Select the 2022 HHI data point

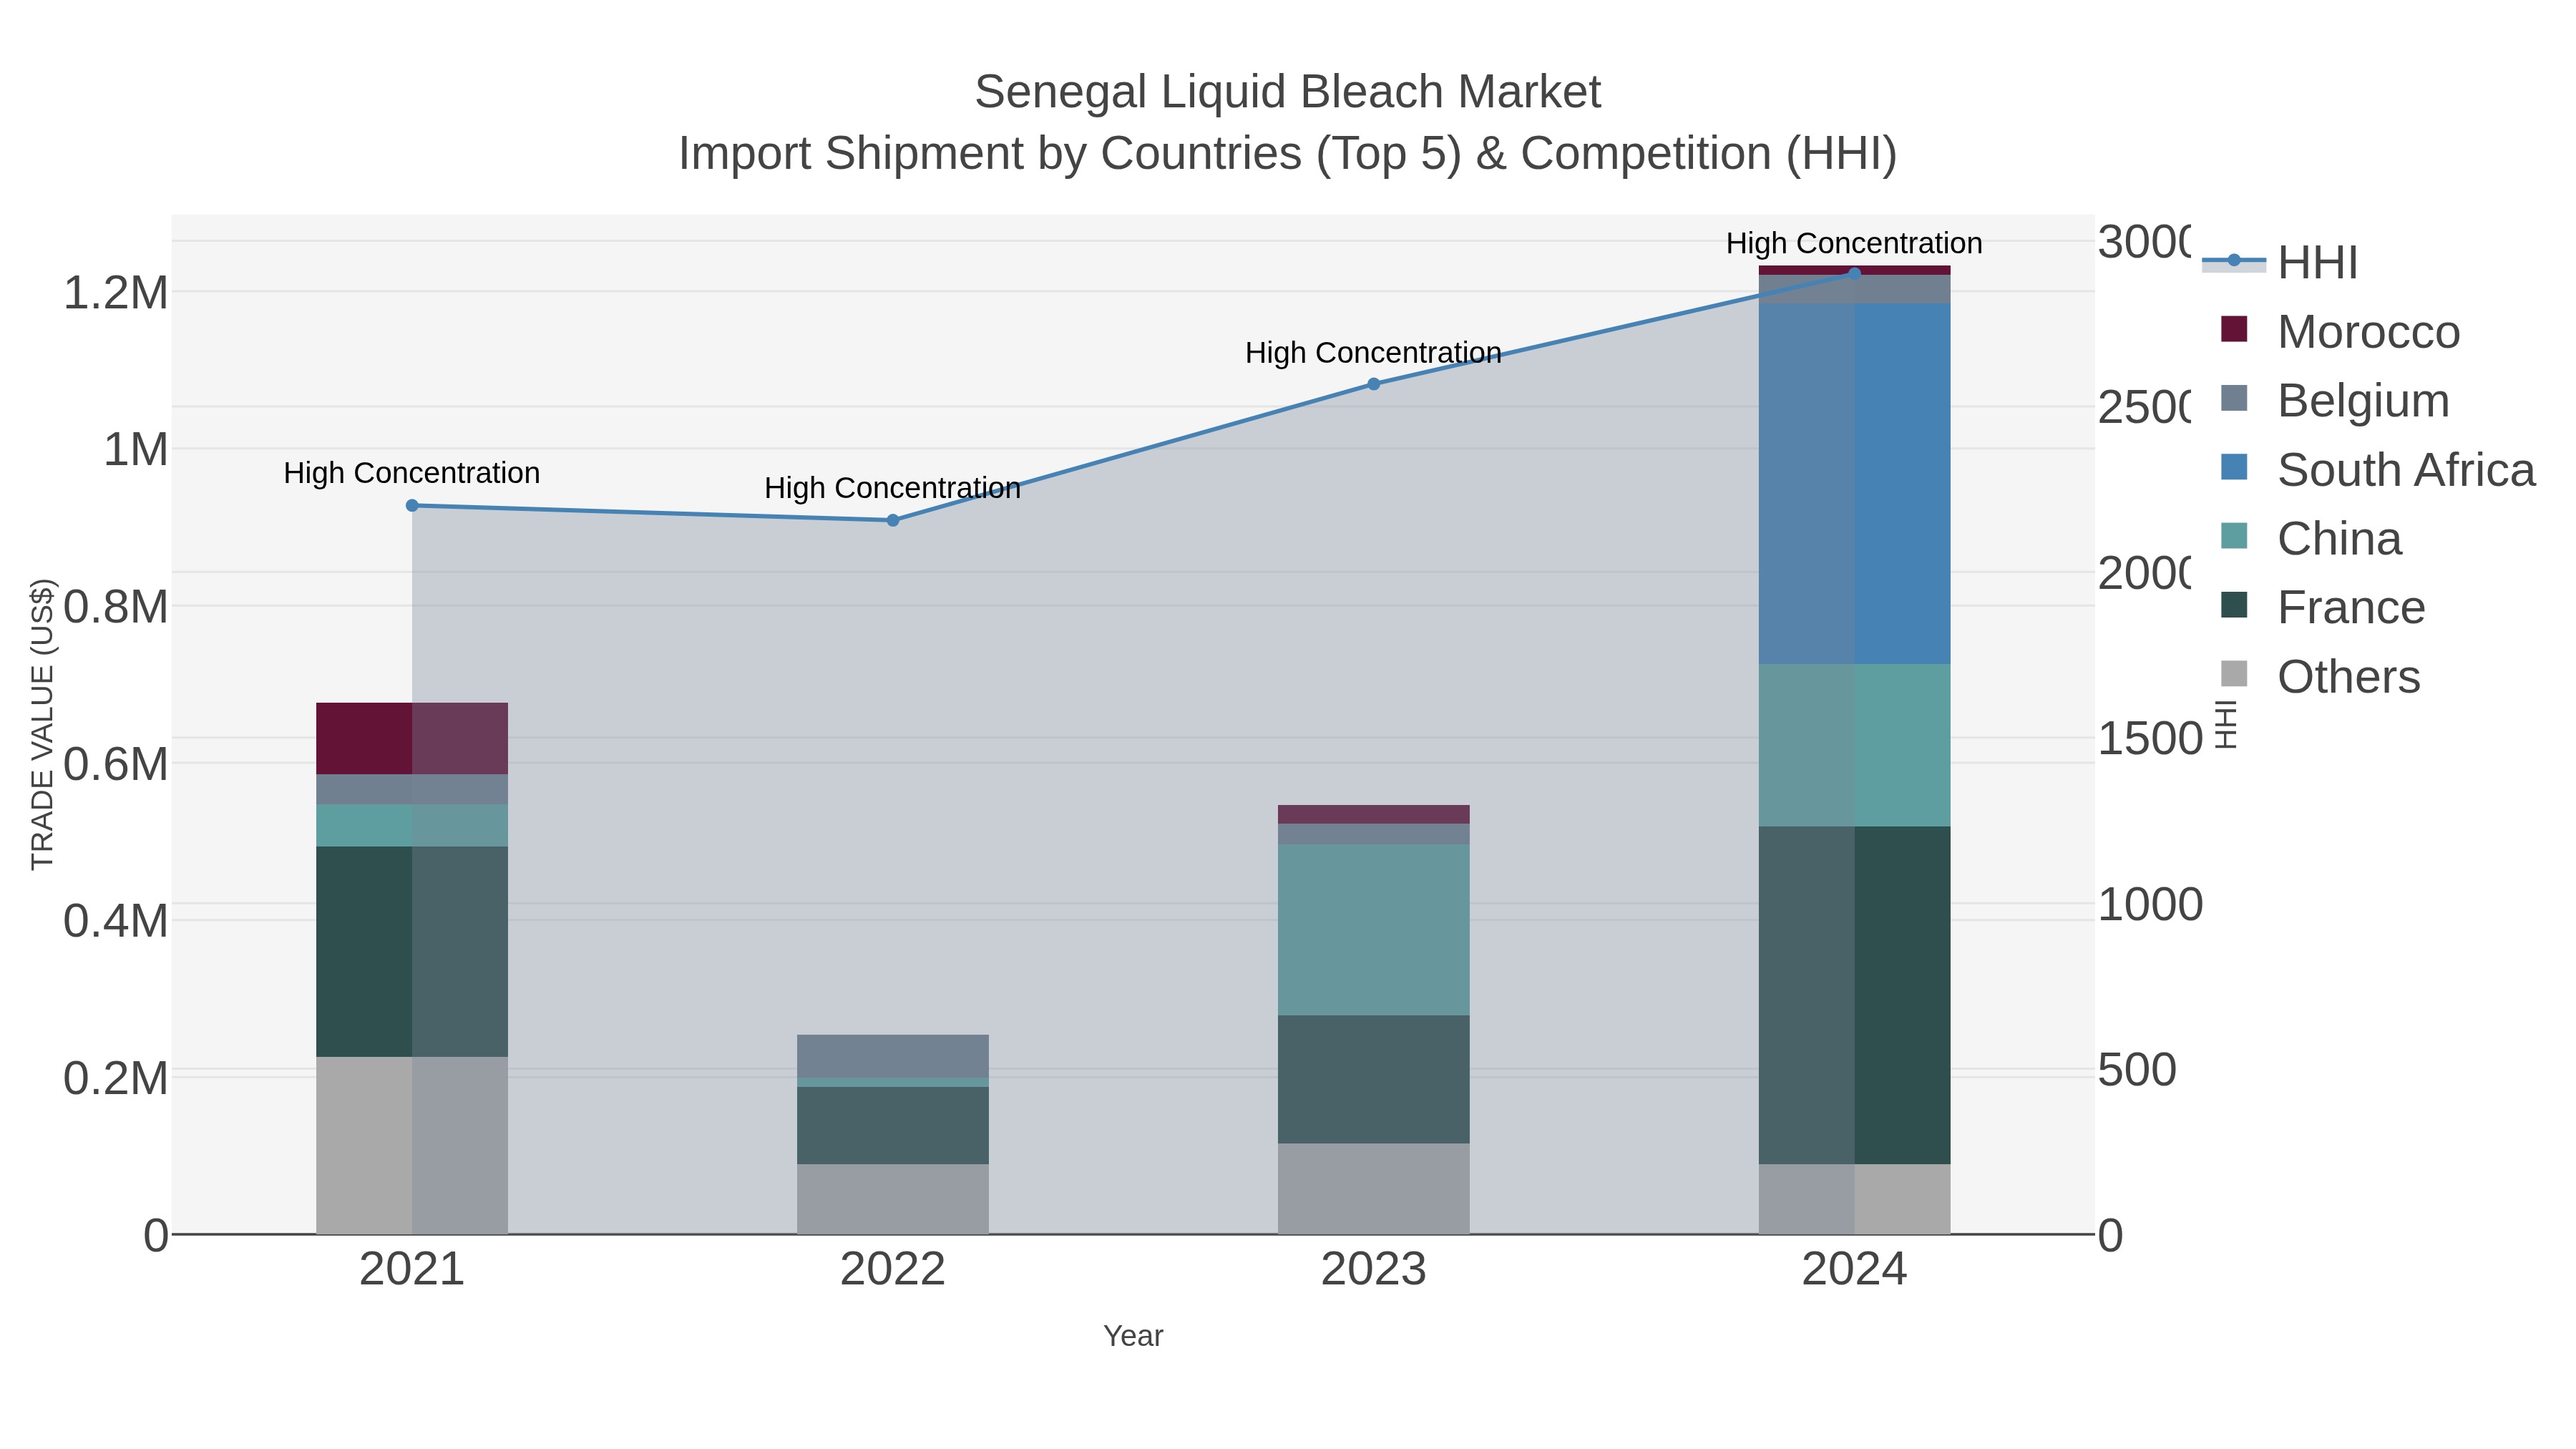(893, 520)
